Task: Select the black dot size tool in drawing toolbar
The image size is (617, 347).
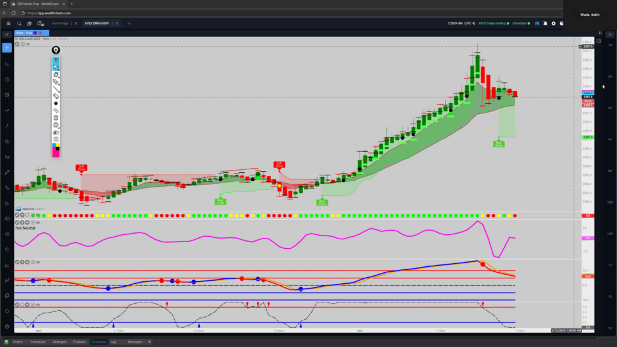Action: [56, 104]
